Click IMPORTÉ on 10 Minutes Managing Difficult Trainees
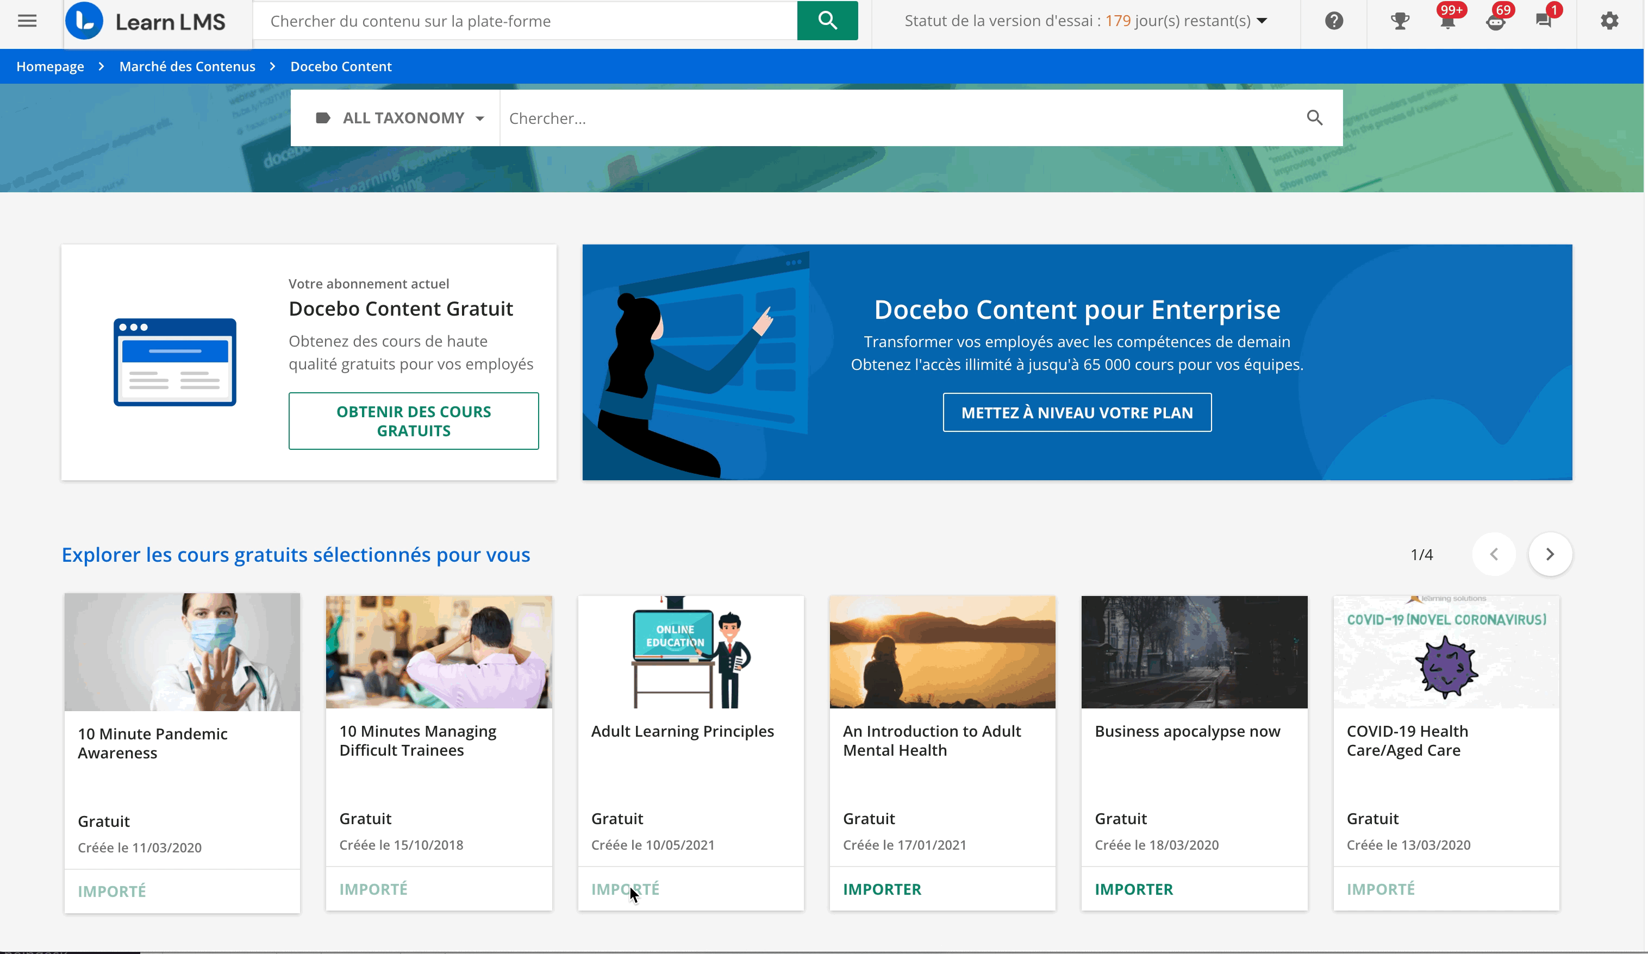This screenshot has height=954, width=1648. pyautogui.click(x=373, y=889)
